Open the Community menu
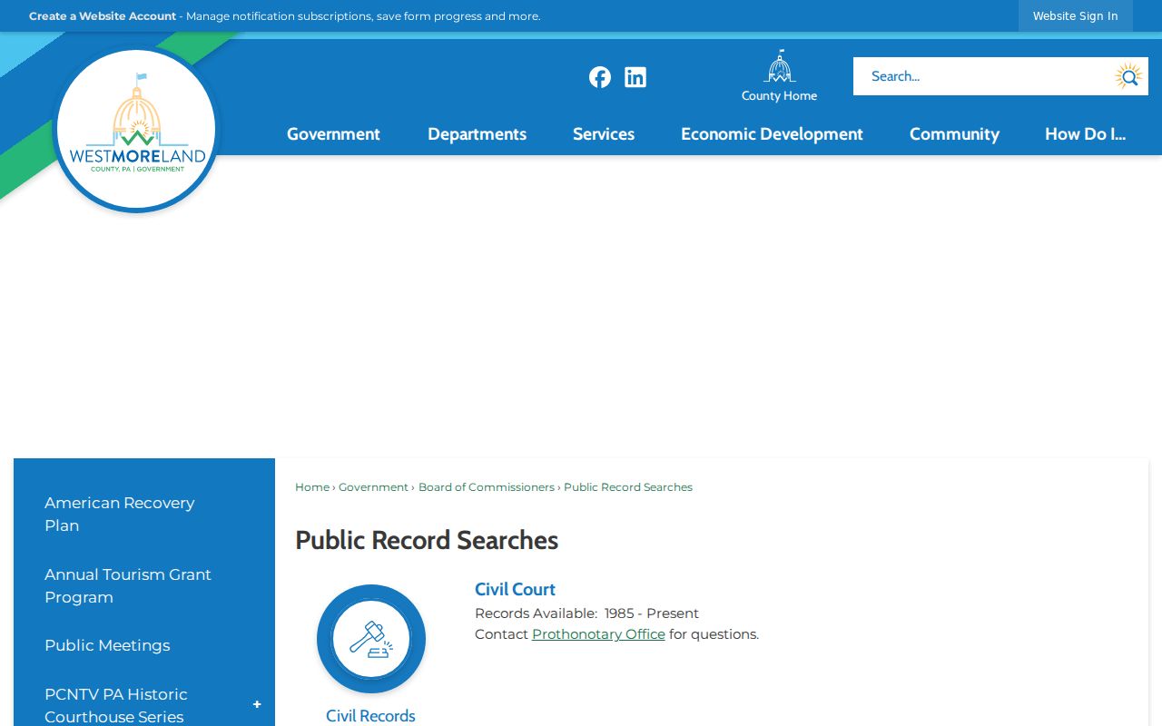 (954, 134)
